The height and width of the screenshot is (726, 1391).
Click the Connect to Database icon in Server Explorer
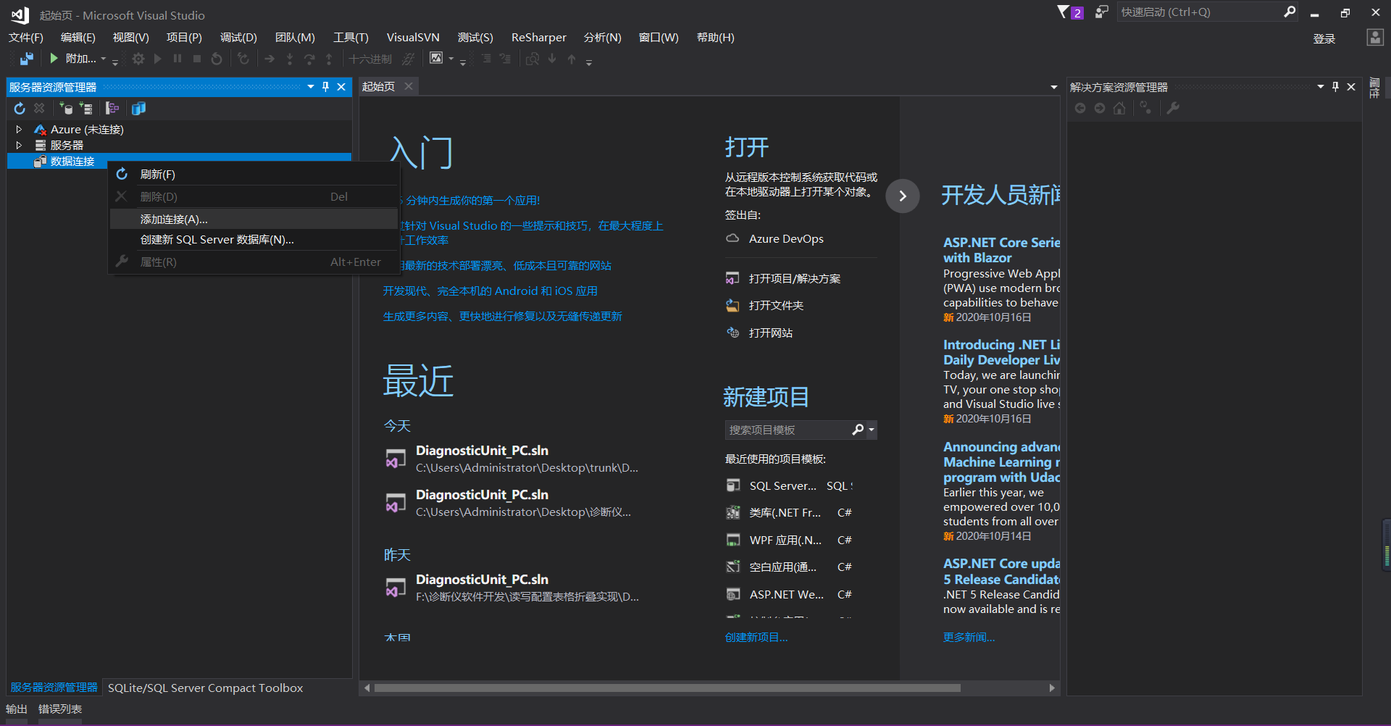click(66, 108)
